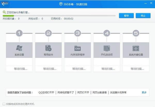The image size is (155, 107).
Task: Open the 网络视频看不了 help link
Action: pos(66,92)
